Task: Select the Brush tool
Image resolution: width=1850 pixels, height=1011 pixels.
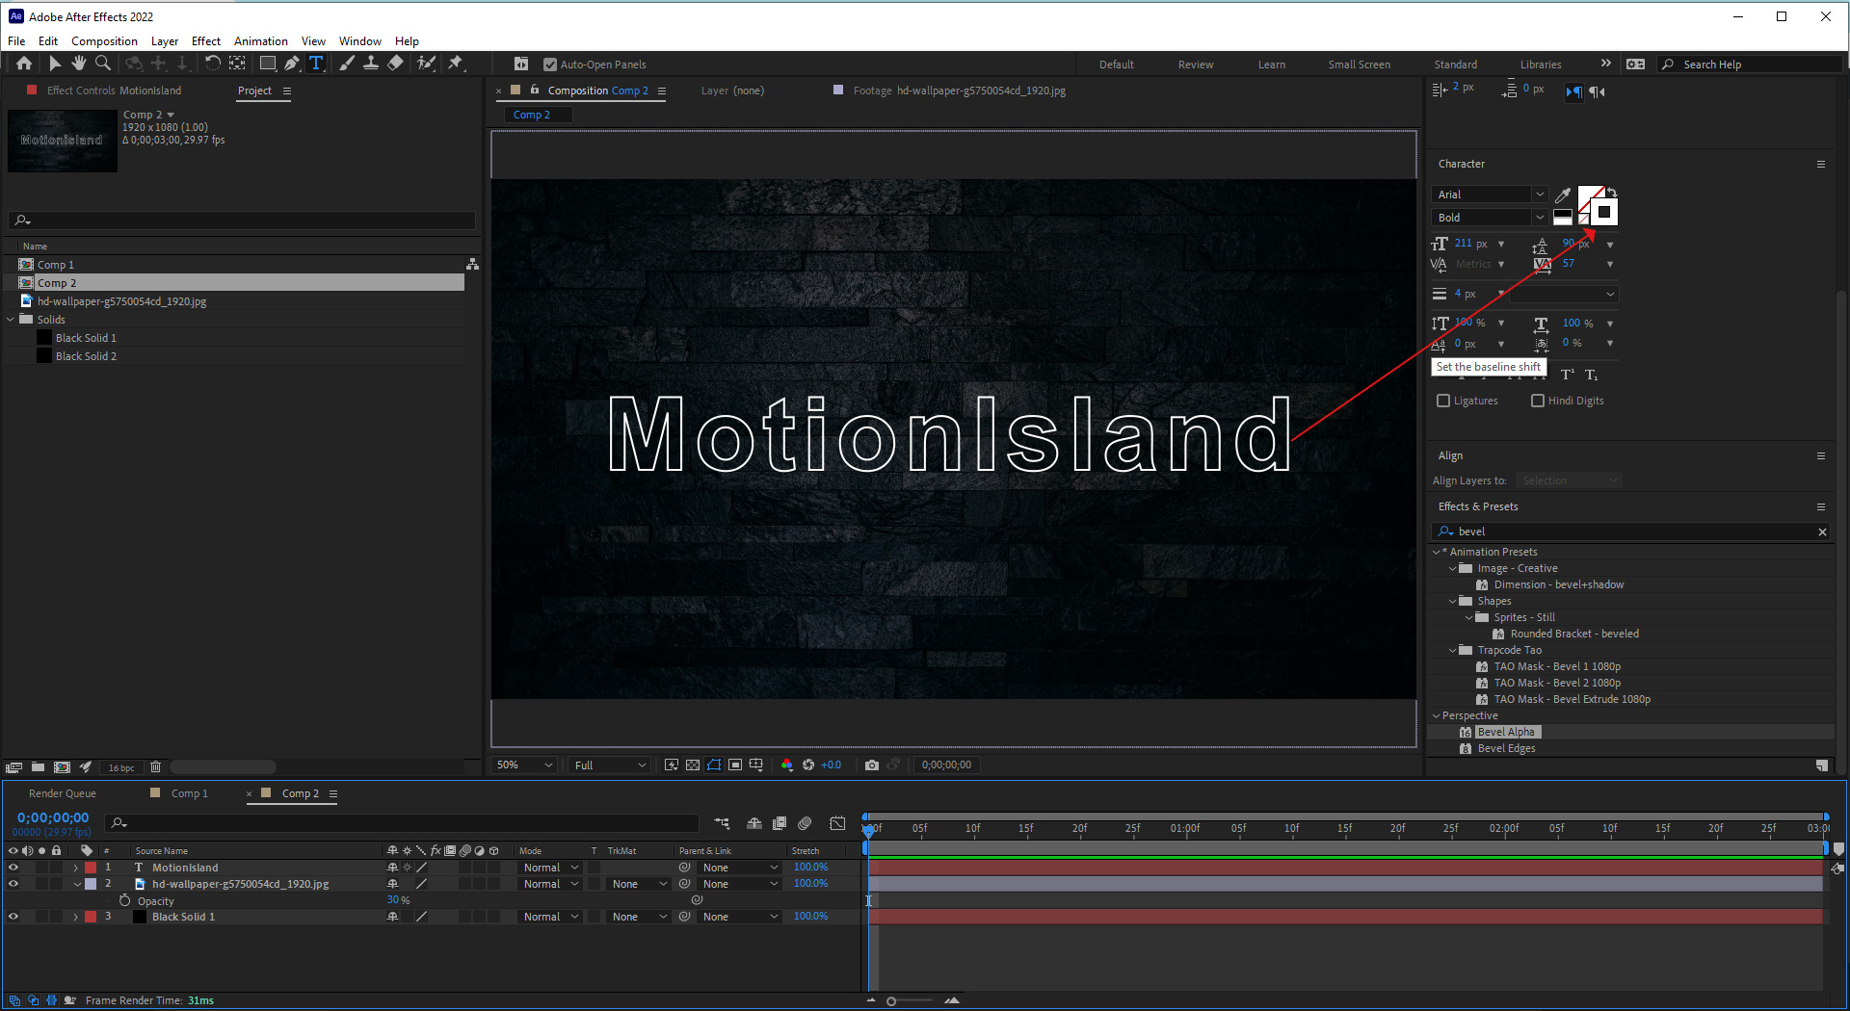Action: coord(347,64)
